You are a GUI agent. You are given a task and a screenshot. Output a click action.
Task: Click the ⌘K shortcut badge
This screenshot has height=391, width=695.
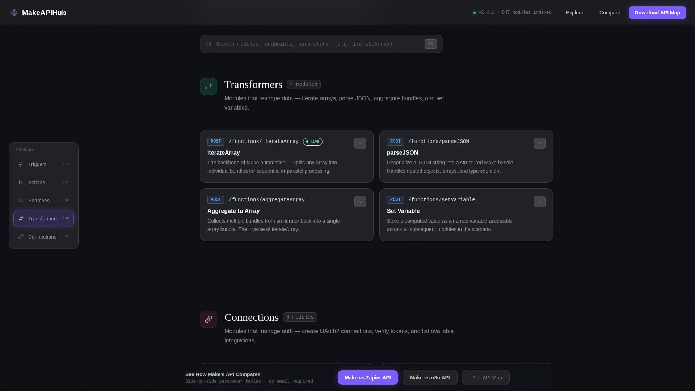[x=431, y=44]
